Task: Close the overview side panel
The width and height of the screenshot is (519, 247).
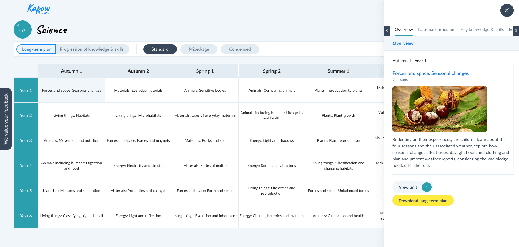Action: pyautogui.click(x=507, y=11)
